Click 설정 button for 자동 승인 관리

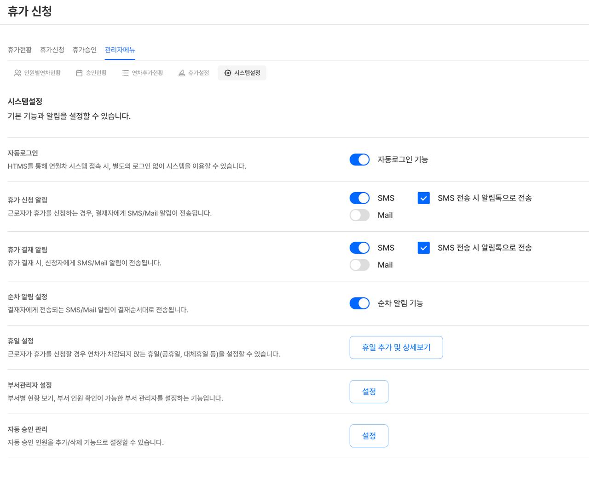pyautogui.click(x=369, y=436)
